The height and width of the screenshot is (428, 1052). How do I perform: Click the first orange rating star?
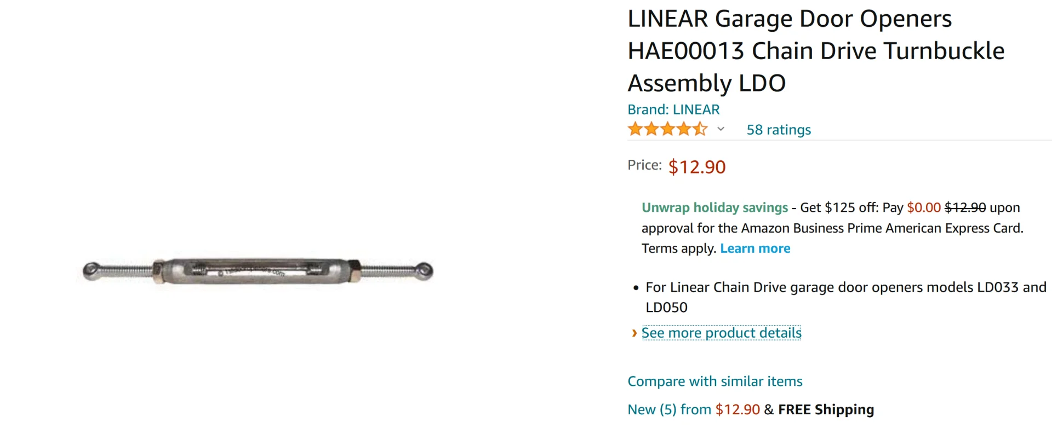point(635,130)
